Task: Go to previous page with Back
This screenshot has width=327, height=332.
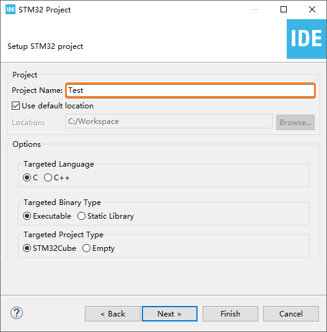Action: [113, 314]
